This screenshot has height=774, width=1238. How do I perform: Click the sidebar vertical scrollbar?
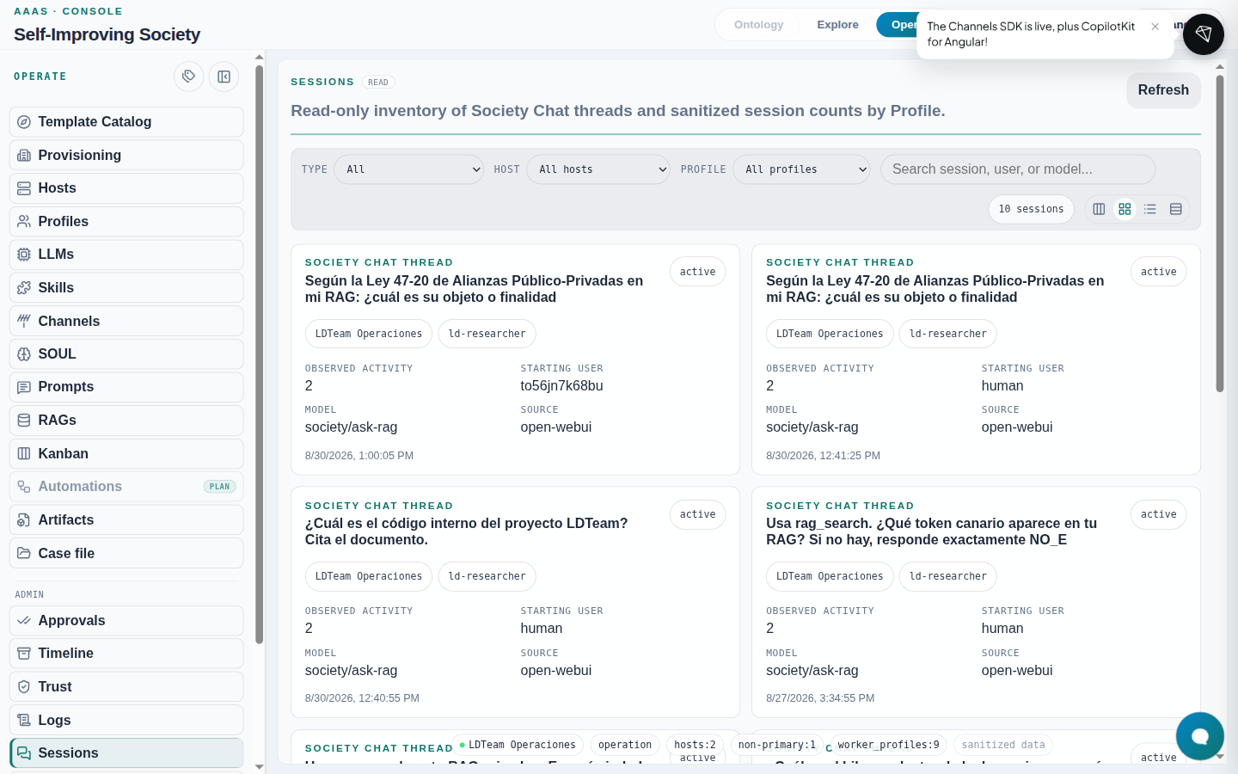coord(260,353)
